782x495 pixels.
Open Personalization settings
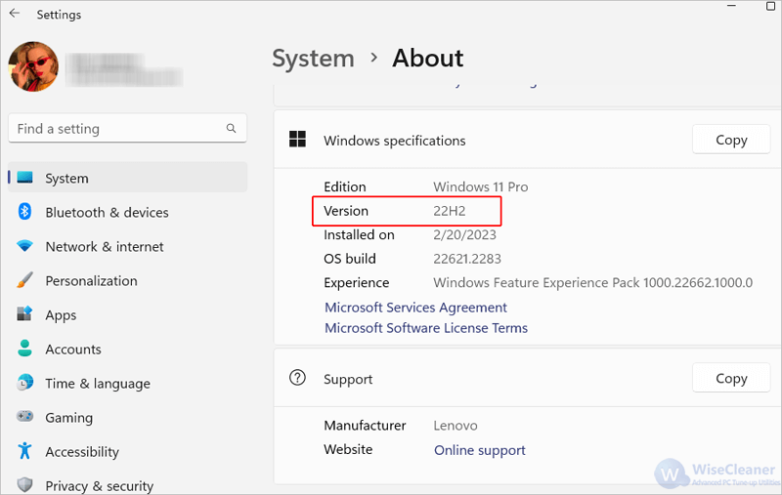[x=128, y=281]
